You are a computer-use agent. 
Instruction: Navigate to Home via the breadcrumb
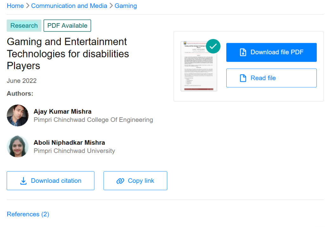tap(15, 6)
